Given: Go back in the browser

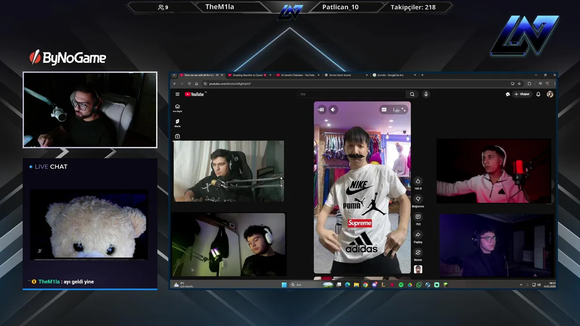Looking at the screenshot, I should click(175, 84).
